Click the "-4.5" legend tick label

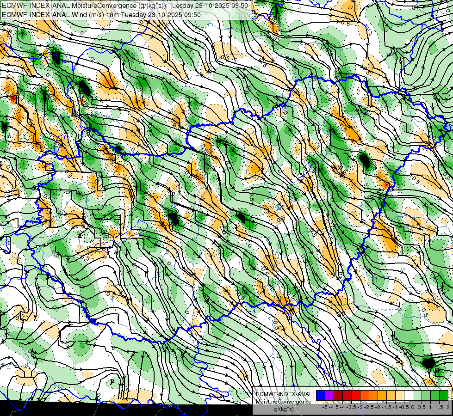[x=334, y=407]
